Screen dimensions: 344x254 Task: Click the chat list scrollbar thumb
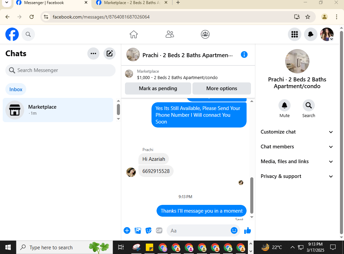118,109
